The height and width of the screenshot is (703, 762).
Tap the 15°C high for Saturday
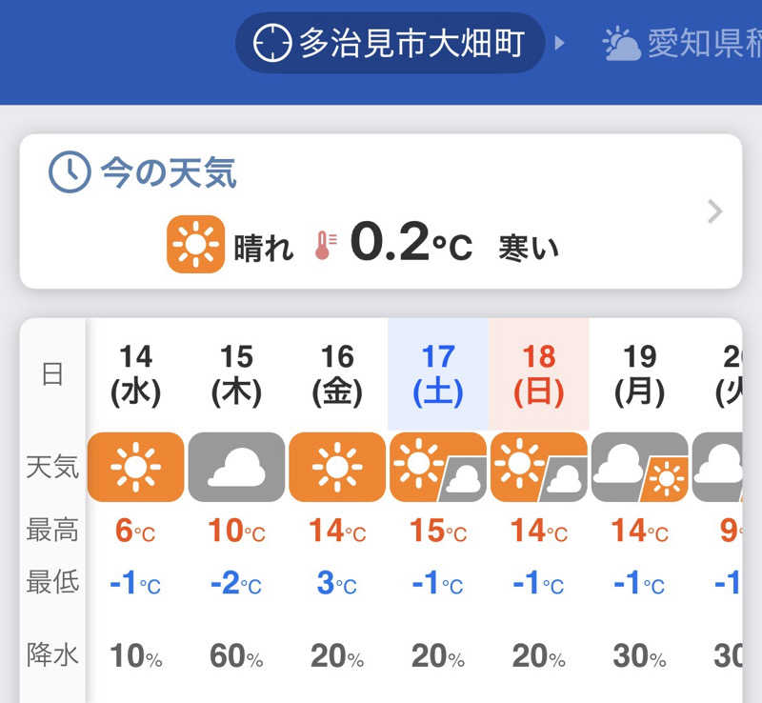point(438,530)
